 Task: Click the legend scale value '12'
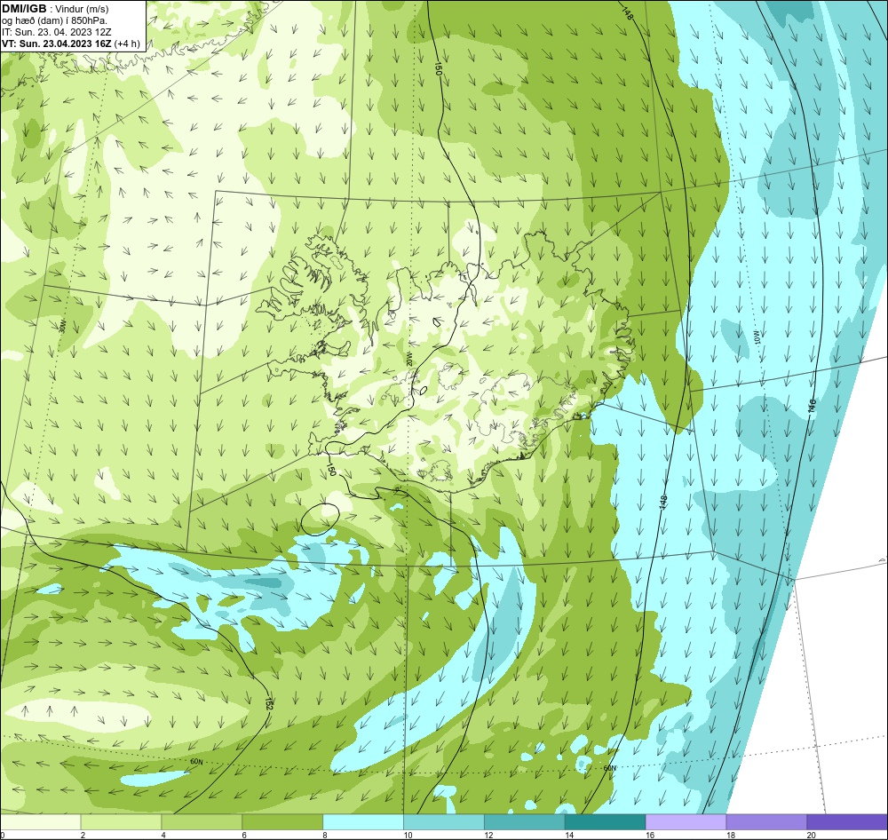coord(488,835)
